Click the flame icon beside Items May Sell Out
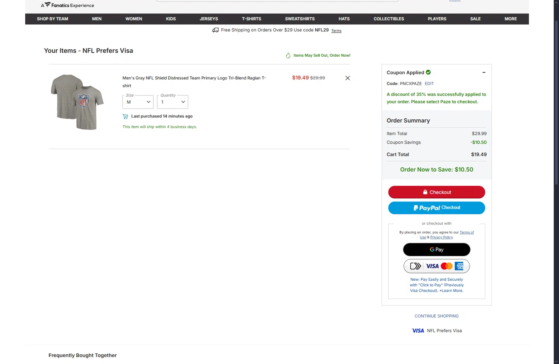This screenshot has height=364, width=559. tap(288, 56)
